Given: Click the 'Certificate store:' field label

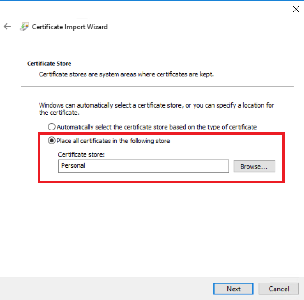Looking at the screenshot, I should pos(81,154).
